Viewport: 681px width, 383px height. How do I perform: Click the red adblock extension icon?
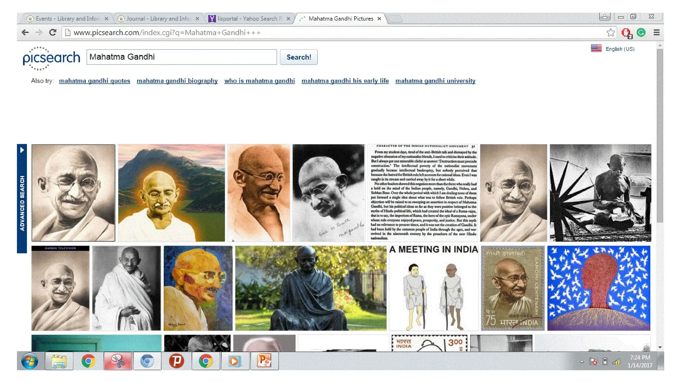[x=626, y=33]
